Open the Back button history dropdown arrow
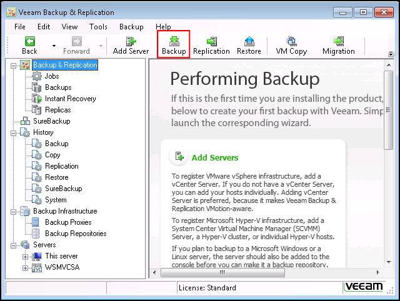This screenshot has width=400, height=301. point(54,46)
